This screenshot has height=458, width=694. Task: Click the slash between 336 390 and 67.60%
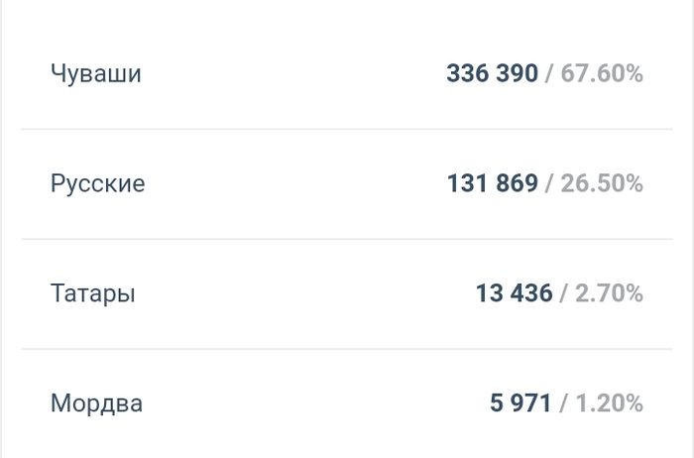point(549,73)
